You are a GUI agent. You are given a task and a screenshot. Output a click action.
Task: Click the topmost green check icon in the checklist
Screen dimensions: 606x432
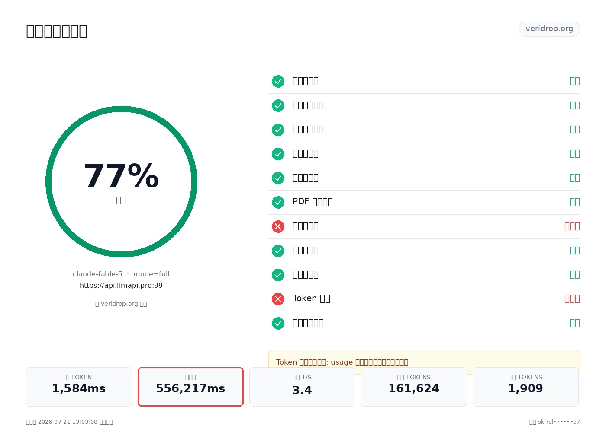[278, 81]
